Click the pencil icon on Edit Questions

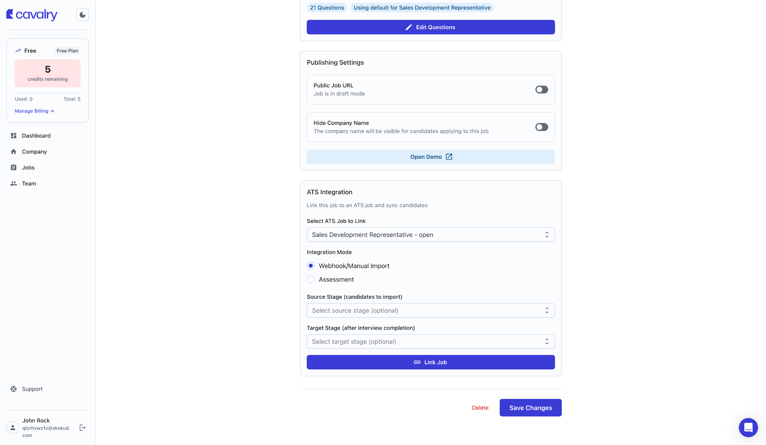click(x=409, y=27)
